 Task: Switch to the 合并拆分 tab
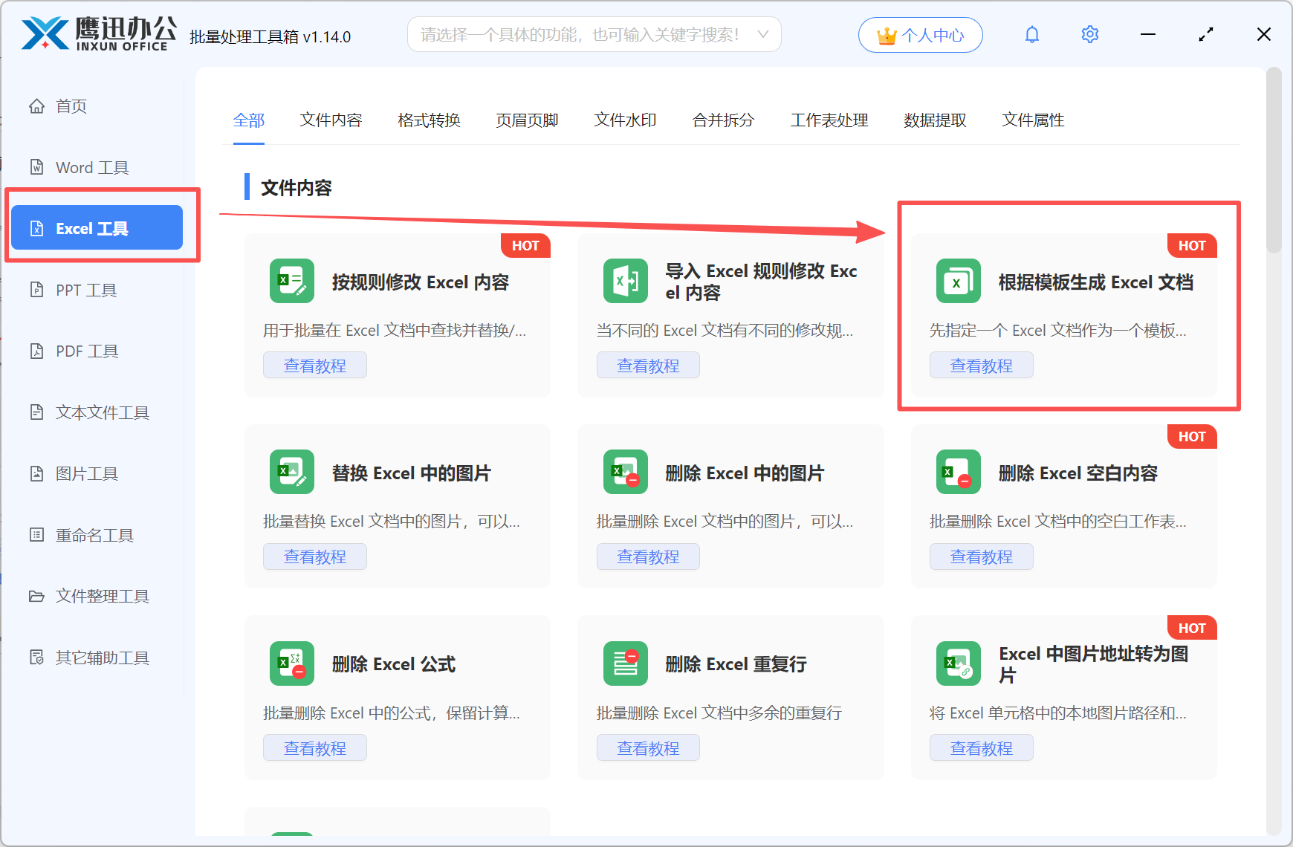pos(722,120)
